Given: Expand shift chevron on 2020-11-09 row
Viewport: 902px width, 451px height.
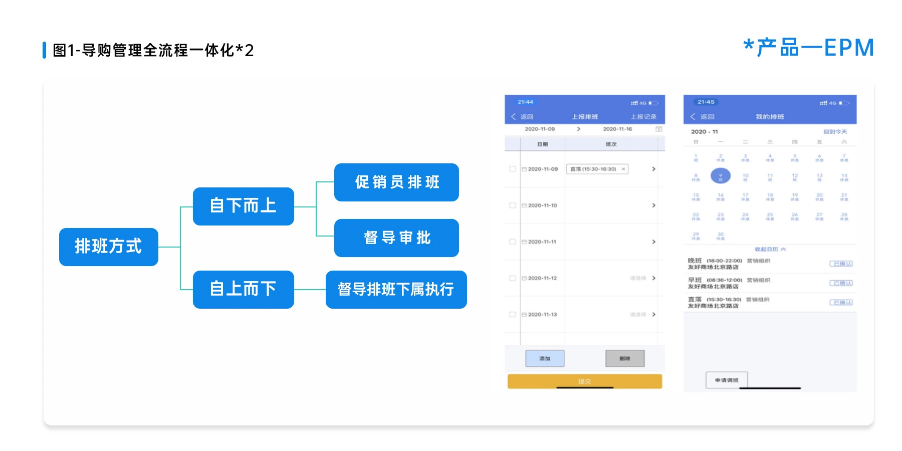Looking at the screenshot, I should tap(654, 169).
